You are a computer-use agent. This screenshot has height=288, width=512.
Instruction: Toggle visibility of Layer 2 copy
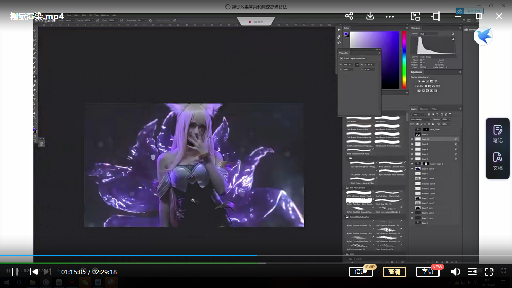point(412,218)
